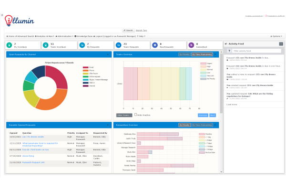Open the Options dropdown

coord(276,36)
